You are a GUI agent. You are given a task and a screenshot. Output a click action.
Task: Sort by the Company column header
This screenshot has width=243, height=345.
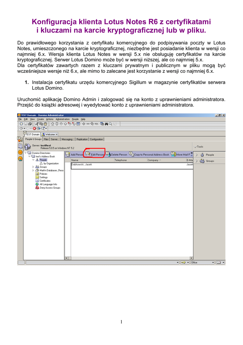click(x=154, y=160)
